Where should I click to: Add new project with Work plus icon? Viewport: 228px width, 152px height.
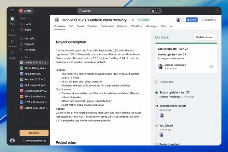[x=46, y=57]
